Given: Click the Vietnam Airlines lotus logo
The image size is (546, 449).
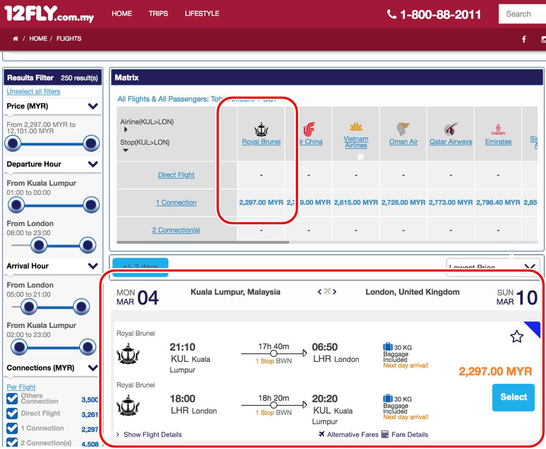Looking at the screenshot, I should click(356, 126).
